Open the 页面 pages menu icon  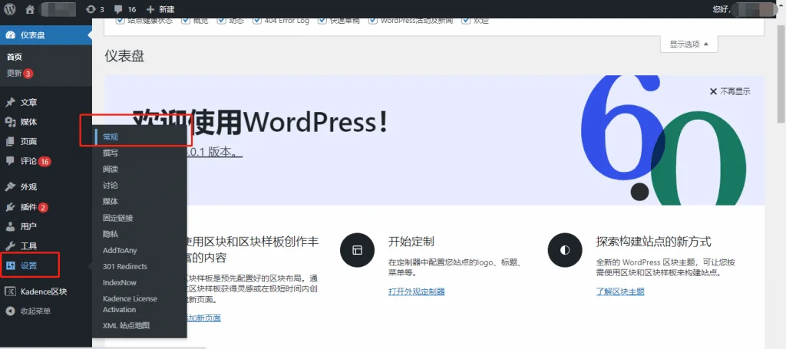(x=9, y=142)
